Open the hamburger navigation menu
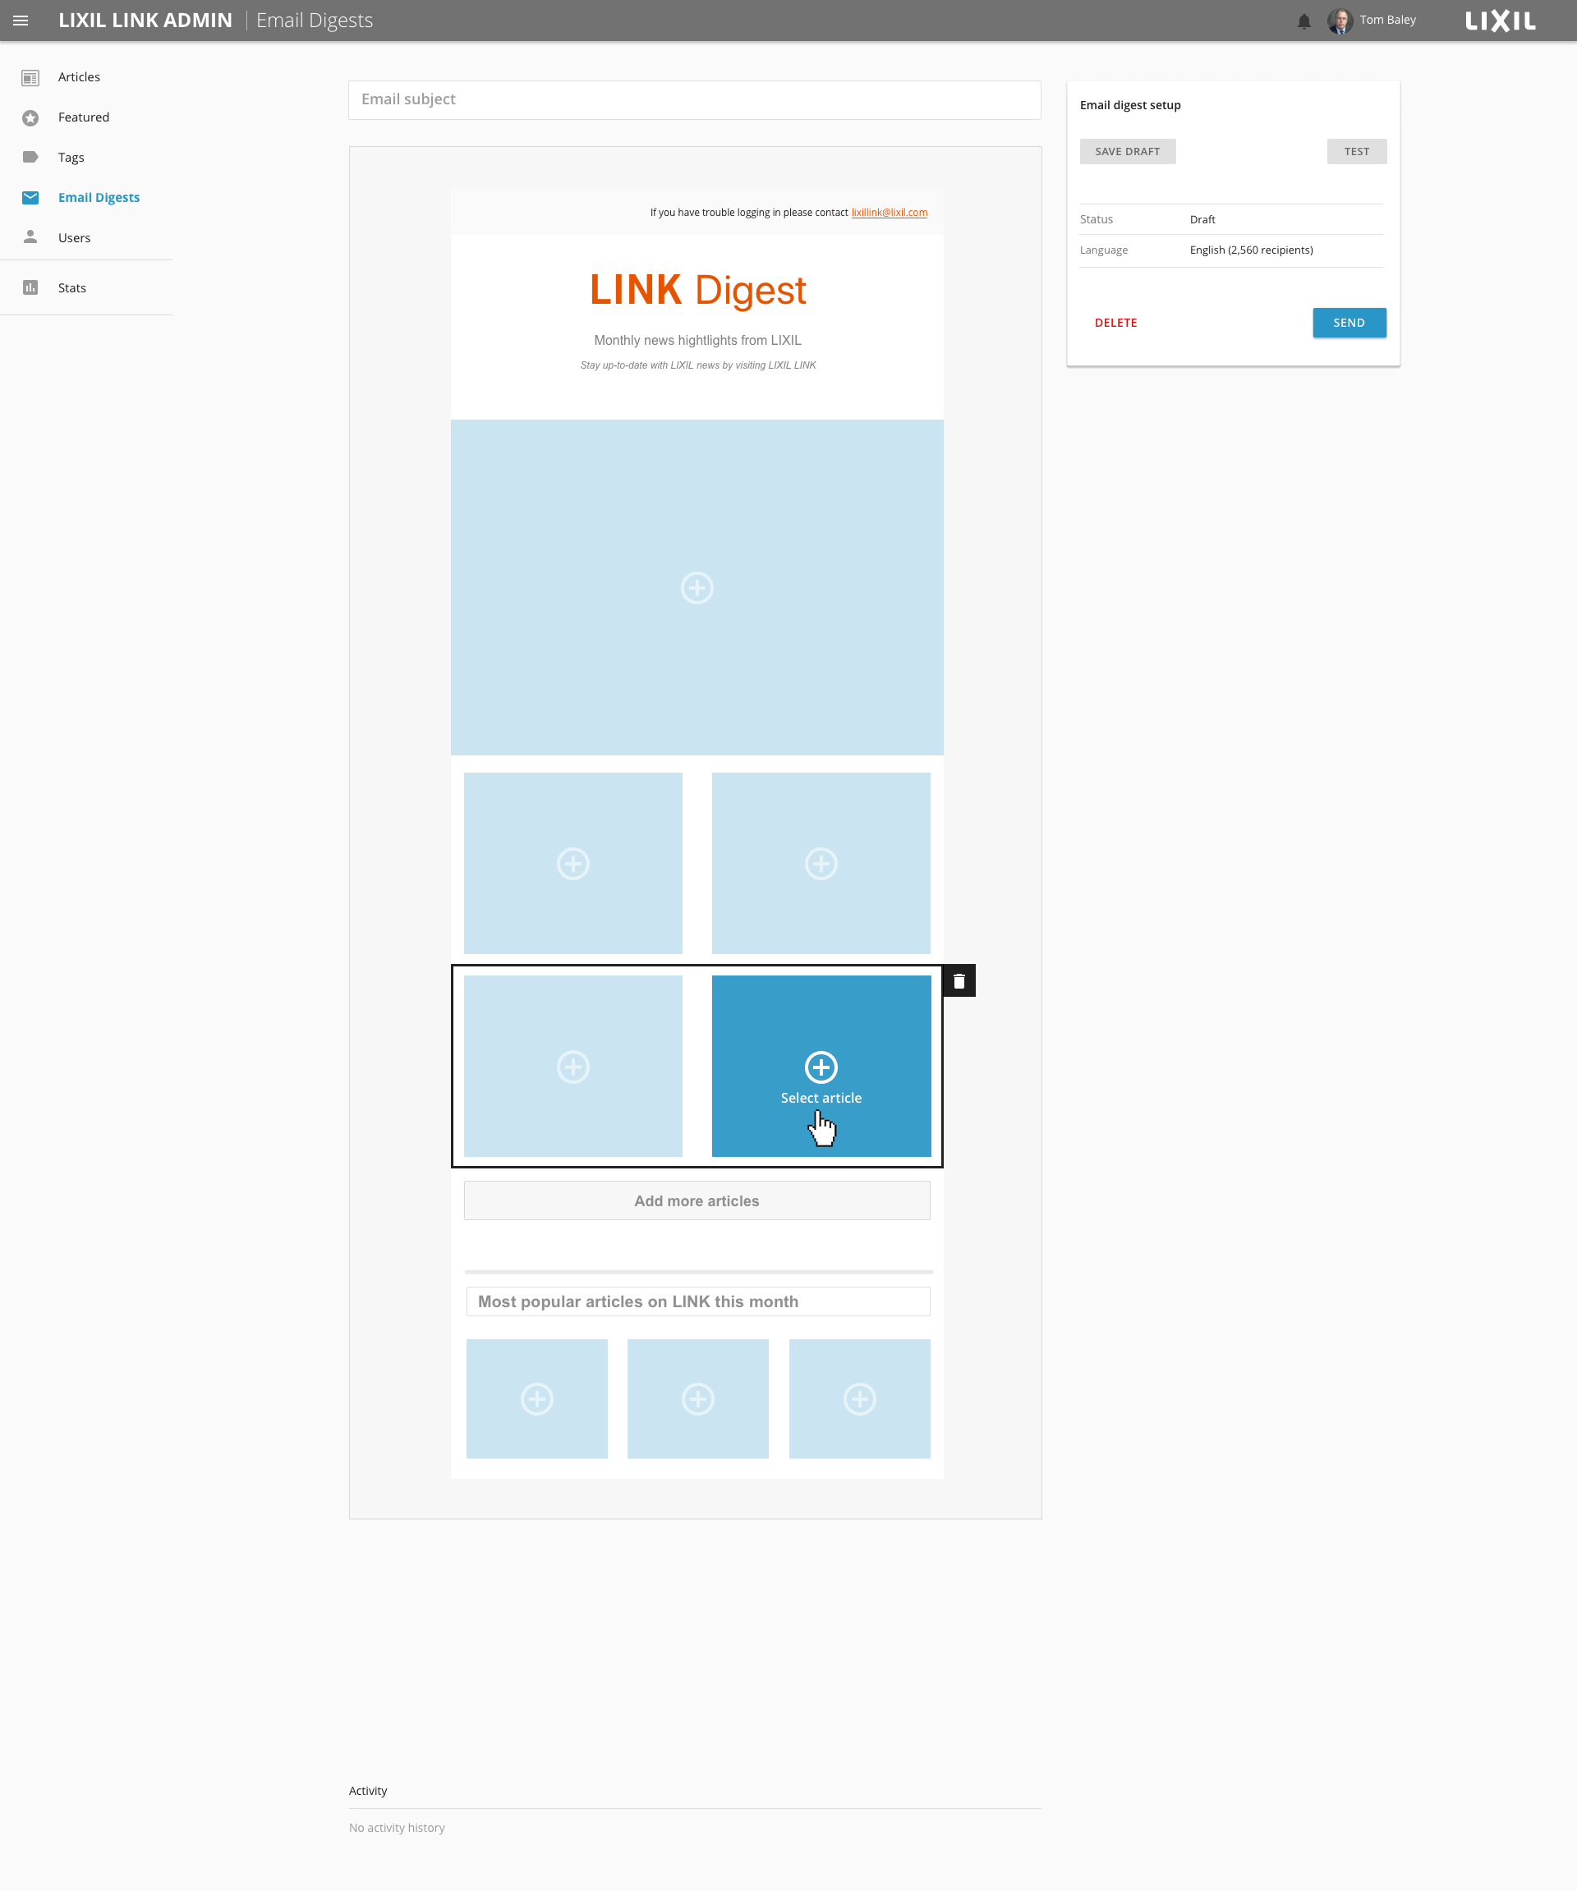The width and height of the screenshot is (1577, 1891). 21,21
